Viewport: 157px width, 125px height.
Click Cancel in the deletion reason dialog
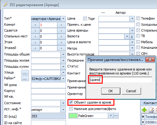tap(131, 91)
